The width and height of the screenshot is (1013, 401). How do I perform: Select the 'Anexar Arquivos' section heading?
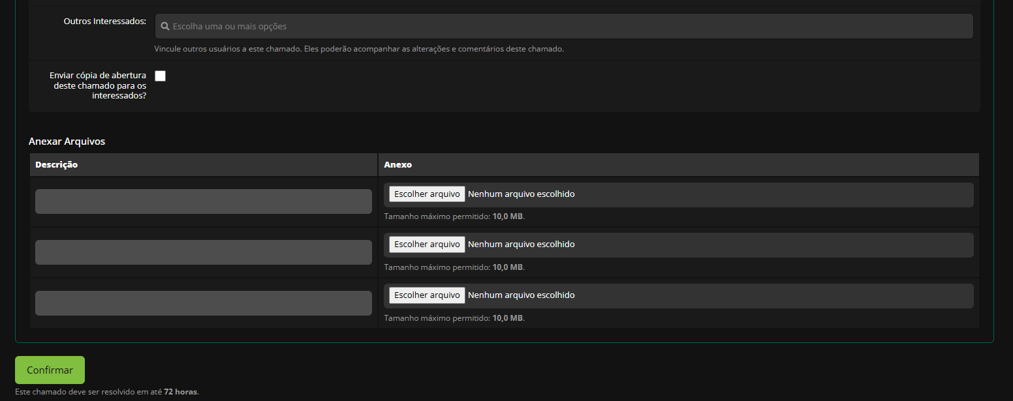67,141
